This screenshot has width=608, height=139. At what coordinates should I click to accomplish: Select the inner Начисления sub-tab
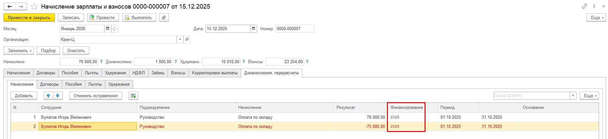pyautogui.click(x=22, y=84)
